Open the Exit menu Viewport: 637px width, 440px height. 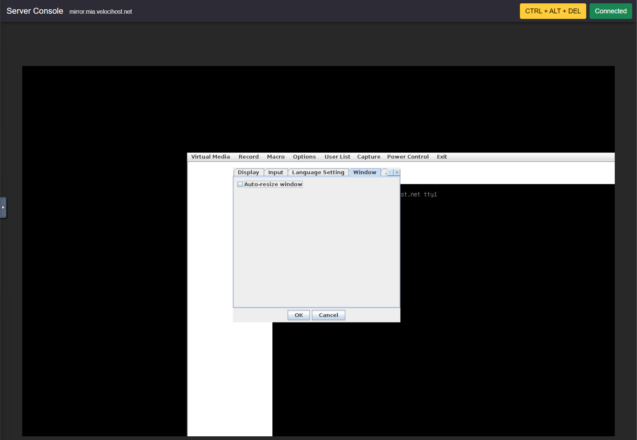(x=441, y=156)
